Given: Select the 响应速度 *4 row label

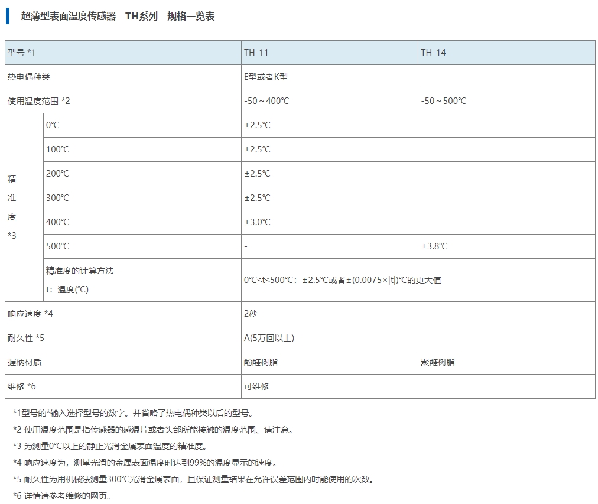Looking at the screenshot, I should coord(31,314).
